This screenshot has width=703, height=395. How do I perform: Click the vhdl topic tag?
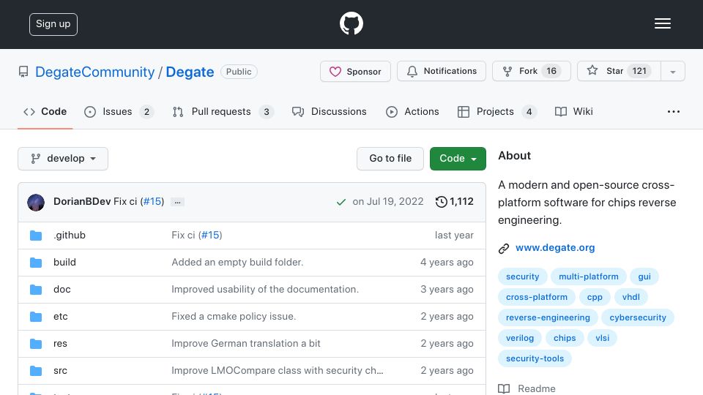tap(631, 297)
